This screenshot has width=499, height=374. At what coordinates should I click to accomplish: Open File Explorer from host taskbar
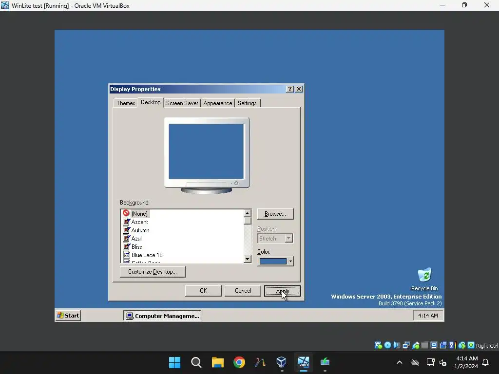click(218, 362)
